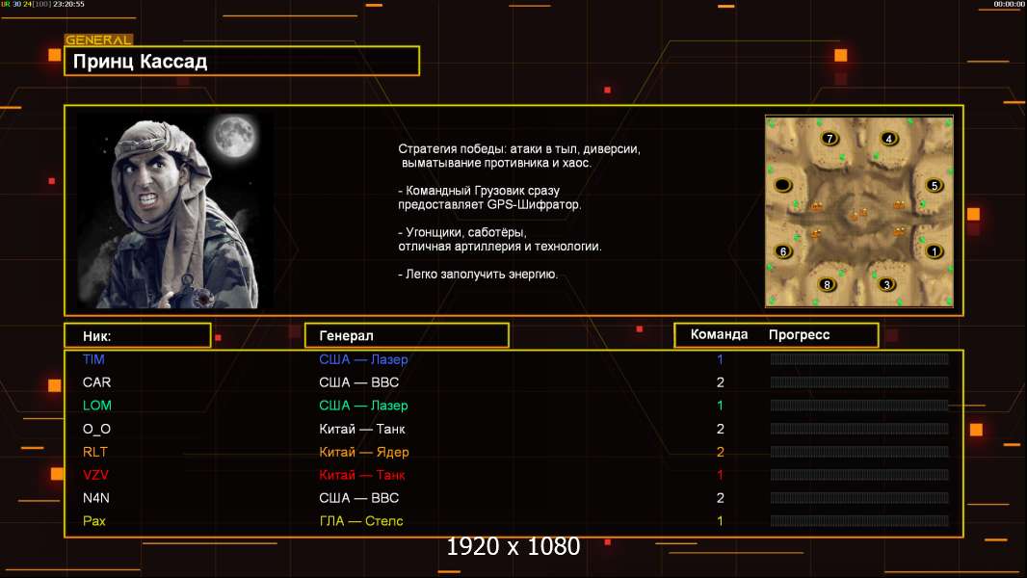Click start position 1 on the minimap
Viewport: 1027px width, 578px height.
point(934,250)
